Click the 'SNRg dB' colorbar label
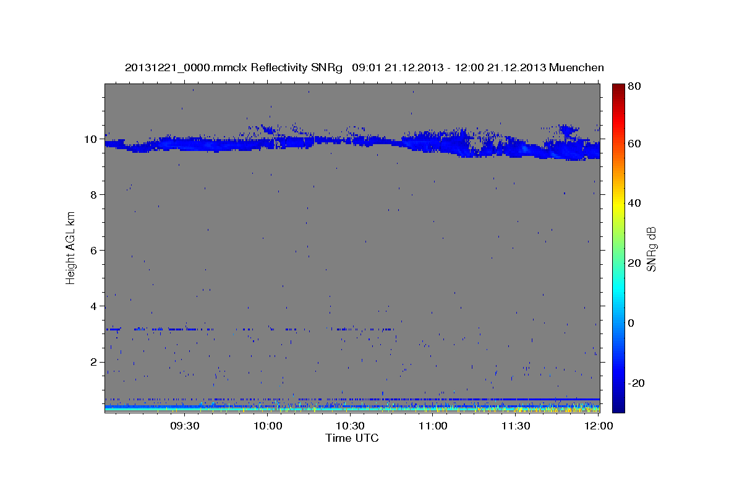The image size is (742, 495). tap(652, 249)
